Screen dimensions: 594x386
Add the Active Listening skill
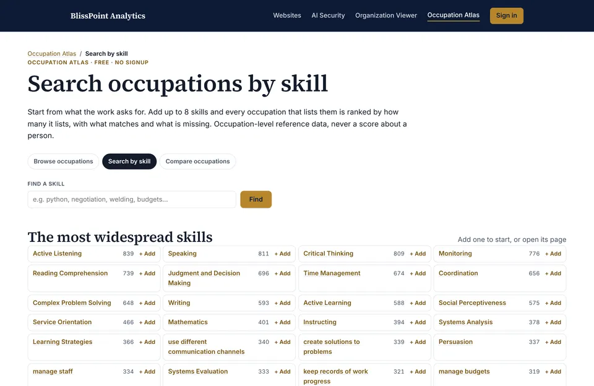147,254
